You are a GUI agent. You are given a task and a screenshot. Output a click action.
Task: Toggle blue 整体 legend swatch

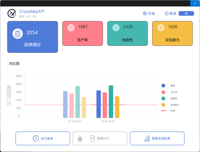click(x=163, y=86)
